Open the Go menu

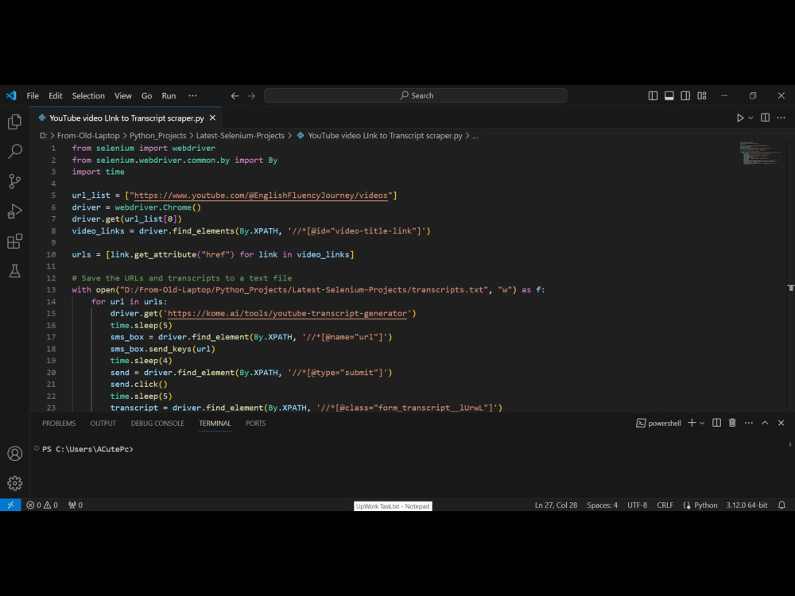(146, 95)
